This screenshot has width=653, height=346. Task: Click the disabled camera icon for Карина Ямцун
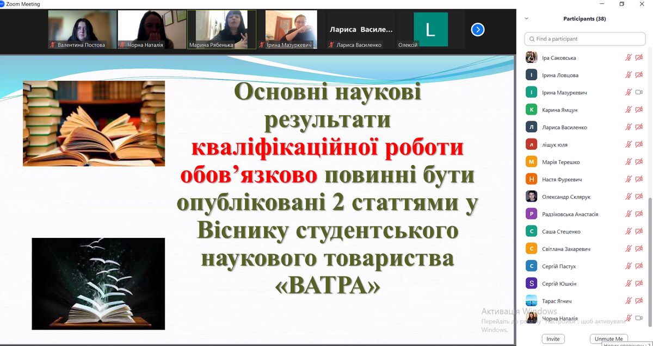pyautogui.click(x=639, y=110)
